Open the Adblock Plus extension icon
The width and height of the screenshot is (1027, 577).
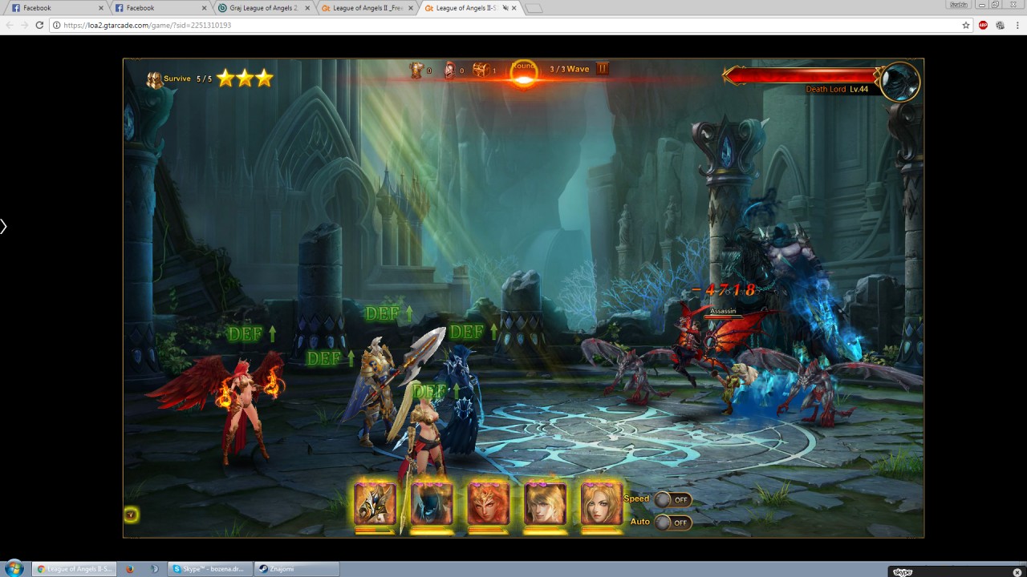tap(983, 25)
